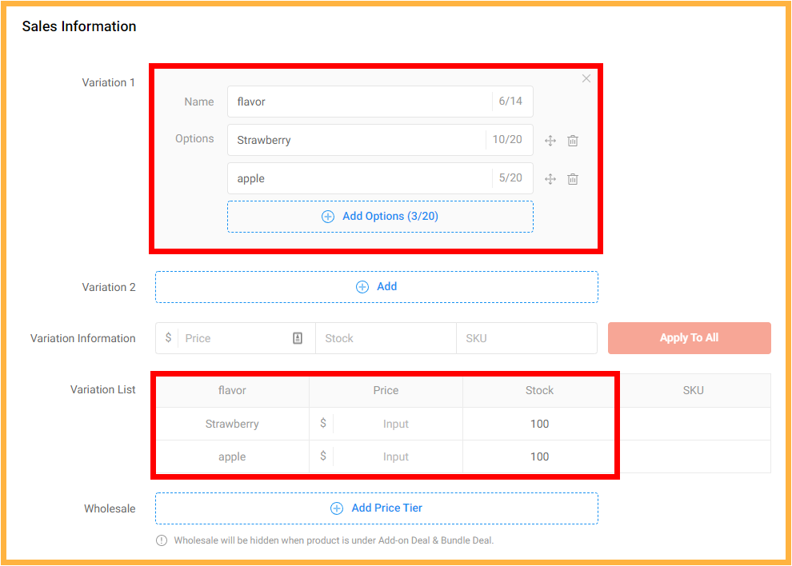The image size is (792, 566).
Task: Click SKU cell for apple row
Action: click(x=694, y=457)
